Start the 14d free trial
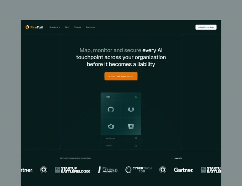Image resolution: width=242 pixels, height=186 pixels. tap(121, 76)
